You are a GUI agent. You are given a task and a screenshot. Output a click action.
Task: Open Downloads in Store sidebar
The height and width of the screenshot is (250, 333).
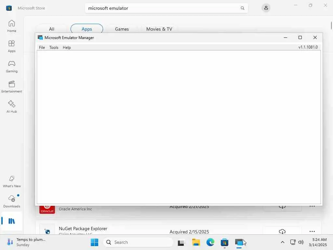click(12, 202)
